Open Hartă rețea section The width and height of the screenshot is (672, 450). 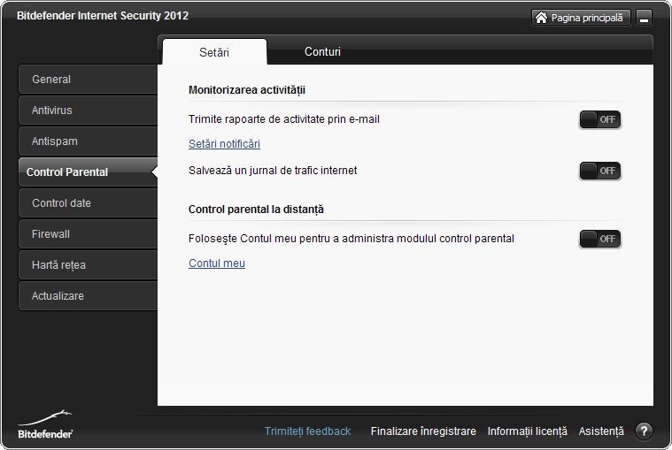click(88, 265)
